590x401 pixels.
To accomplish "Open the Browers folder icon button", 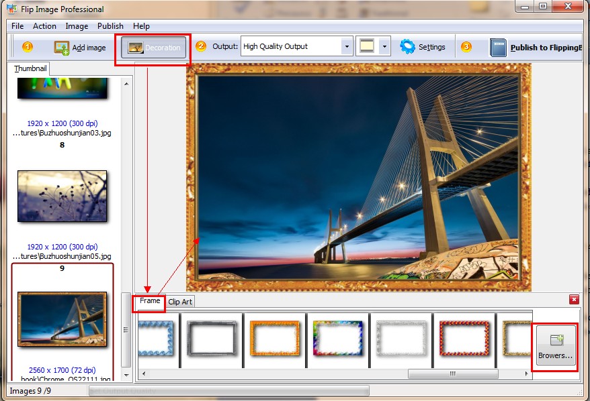I will [x=556, y=341].
